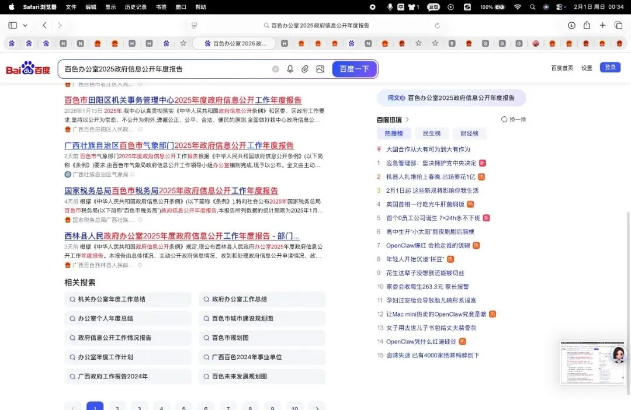This screenshot has width=631, height=410.
Task: Refresh hot list with 换一换
Action: point(514,120)
